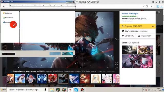Open the Yandex Browser hamburger menu
Image resolution: width=164 pixels, height=92 pixels.
point(153,2)
